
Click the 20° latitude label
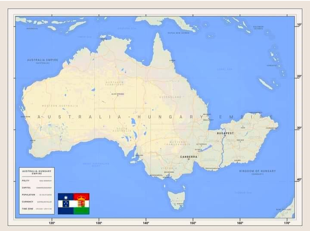[x=299, y=76]
